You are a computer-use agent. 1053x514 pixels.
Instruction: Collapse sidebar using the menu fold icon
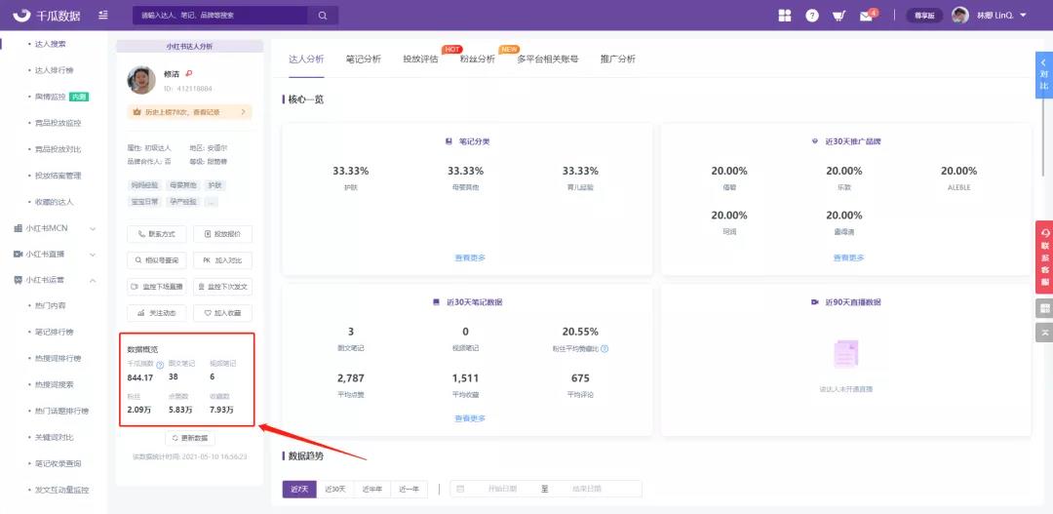[x=103, y=16]
